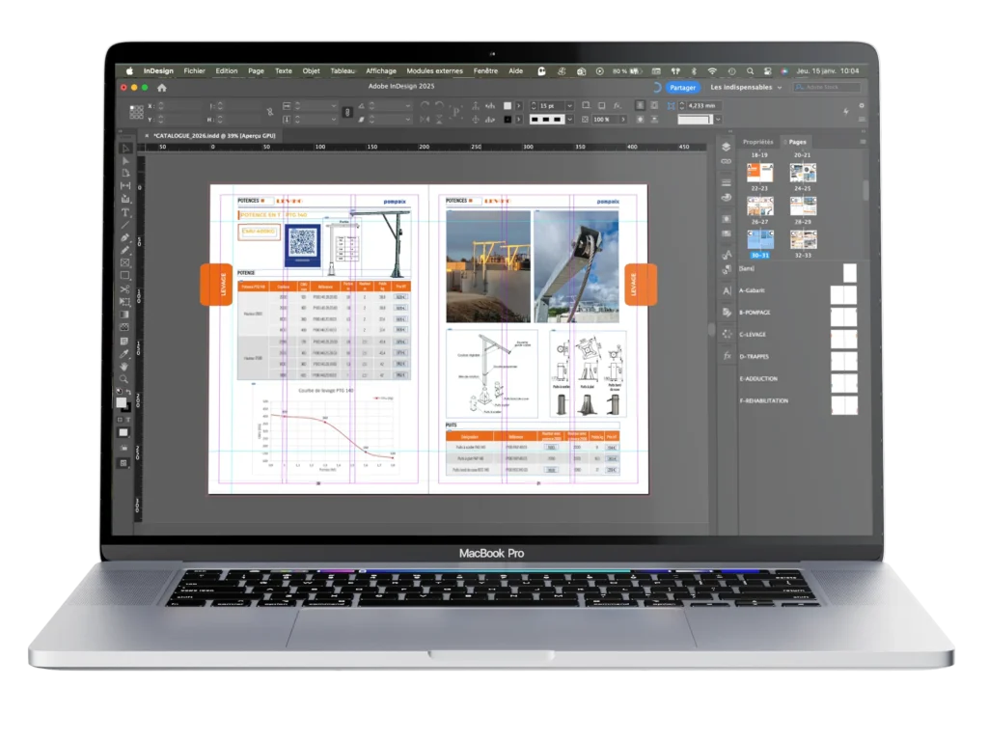Open the stroke style dashed line dropdown
The width and height of the screenshot is (988, 741).
tap(569, 120)
